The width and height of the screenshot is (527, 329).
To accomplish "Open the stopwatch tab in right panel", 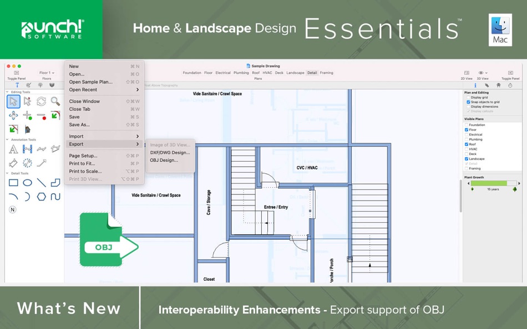I will 510,85.
